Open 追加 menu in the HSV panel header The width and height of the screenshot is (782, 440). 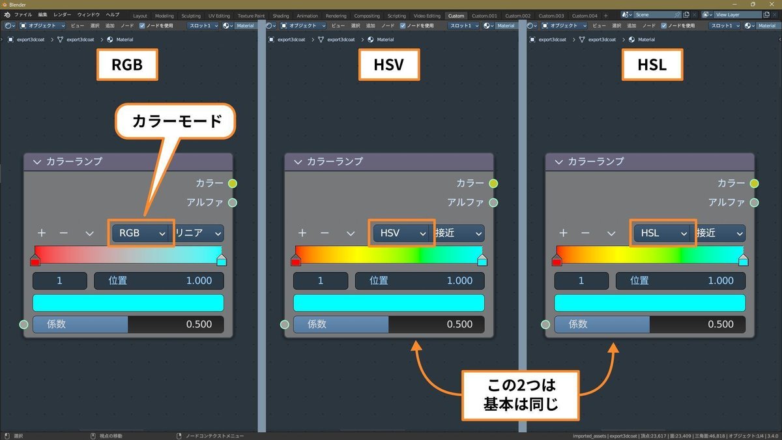tap(370, 25)
